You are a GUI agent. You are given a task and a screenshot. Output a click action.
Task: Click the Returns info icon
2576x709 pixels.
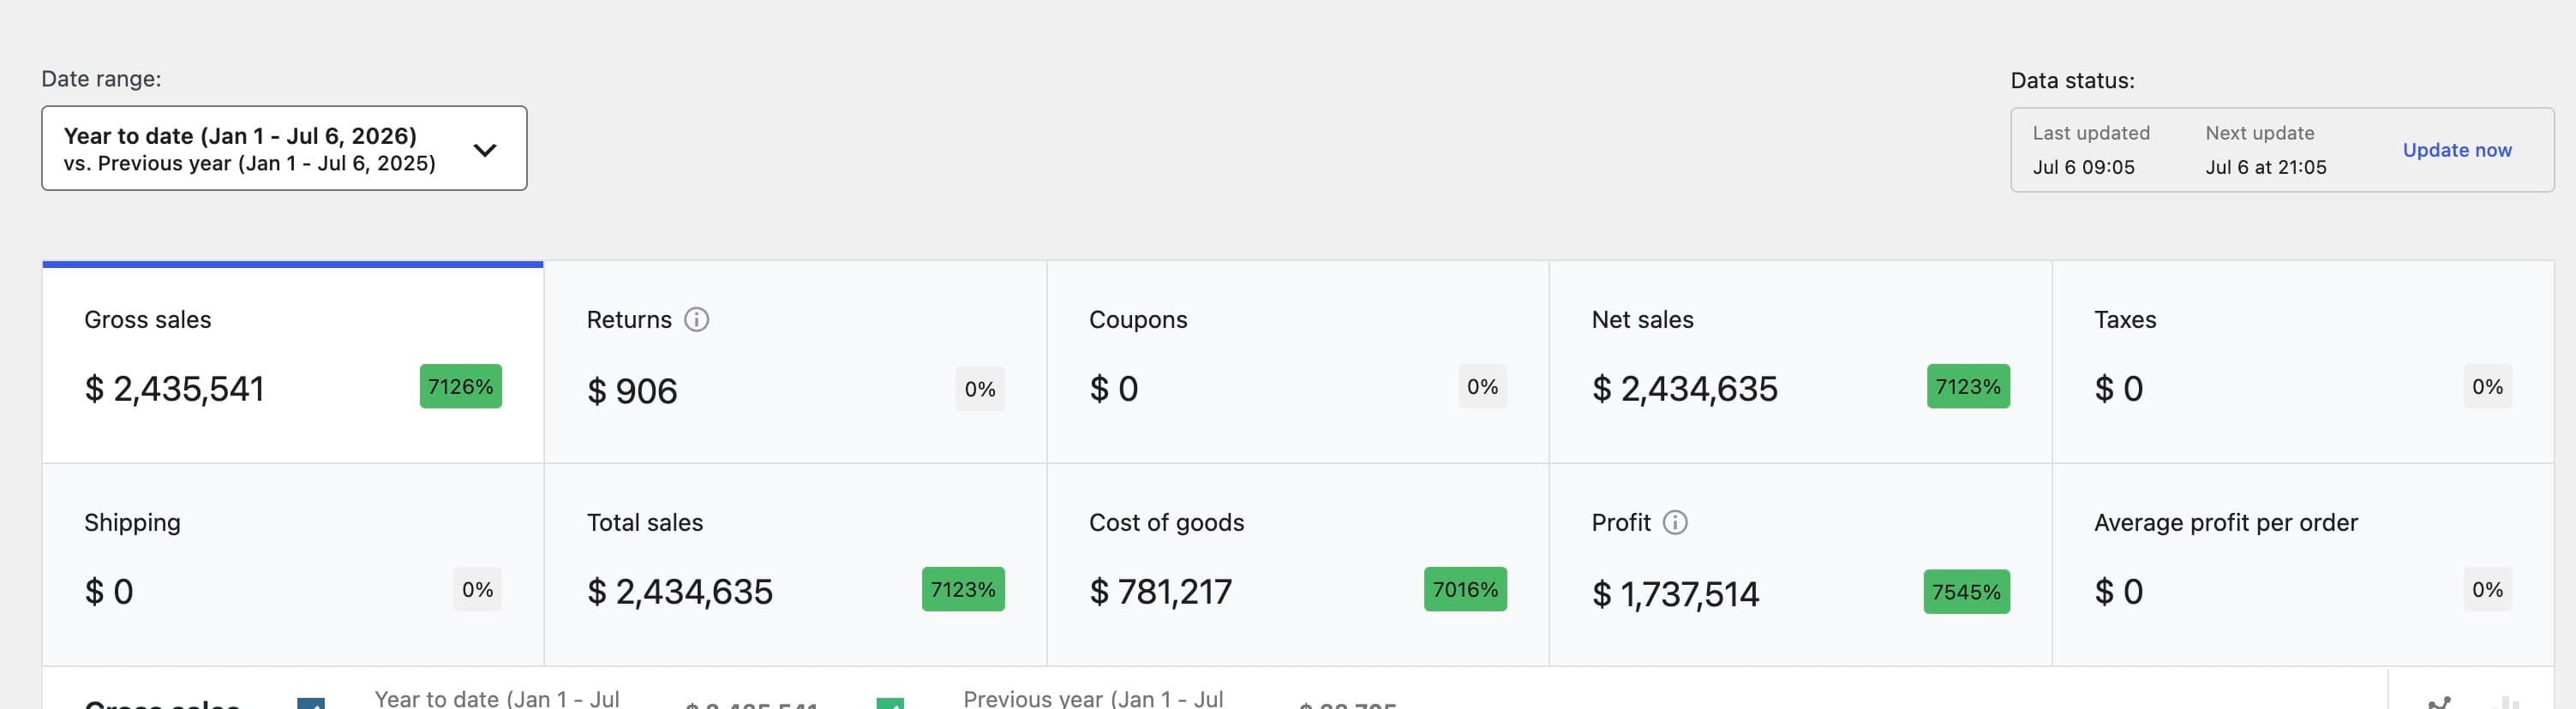coord(696,319)
